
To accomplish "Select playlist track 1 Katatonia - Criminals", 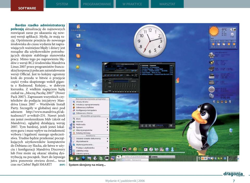I will [x=156, y=65].
